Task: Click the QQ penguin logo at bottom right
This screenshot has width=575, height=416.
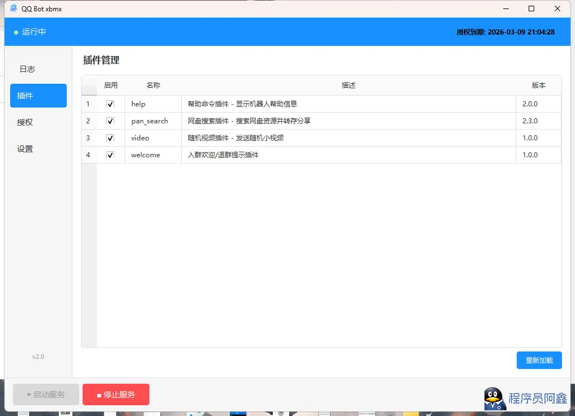Action: (x=495, y=398)
